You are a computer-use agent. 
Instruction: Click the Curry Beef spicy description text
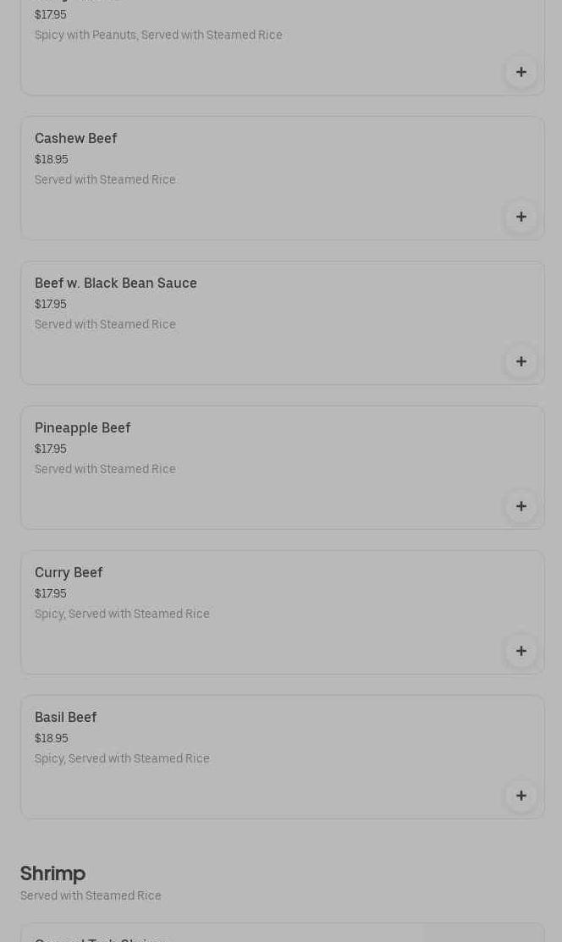pyautogui.click(x=122, y=614)
